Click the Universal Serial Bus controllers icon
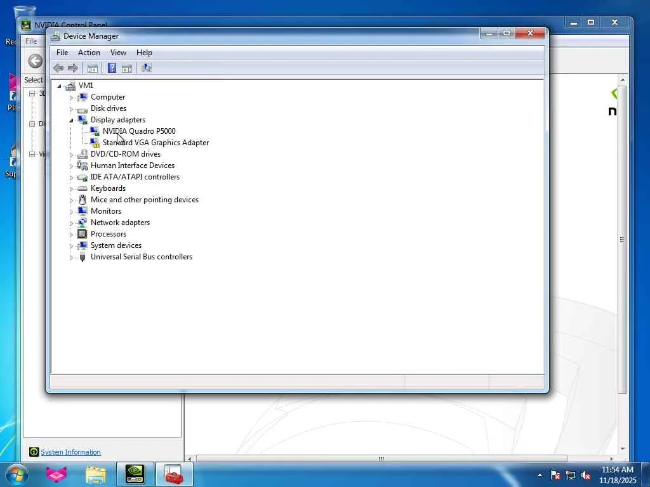Image resolution: width=650 pixels, height=487 pixels. click(83, 257)
